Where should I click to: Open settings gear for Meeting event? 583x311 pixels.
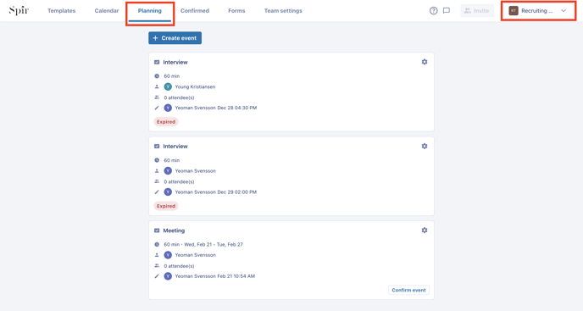coord(425,230)
